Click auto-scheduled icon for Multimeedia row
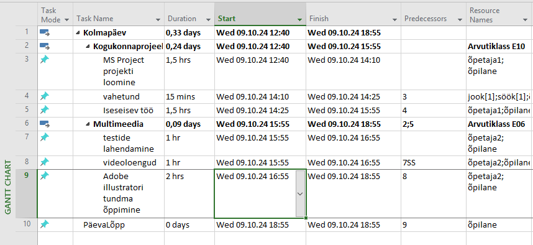The image size is (533, 245). (x=45, y=124)
